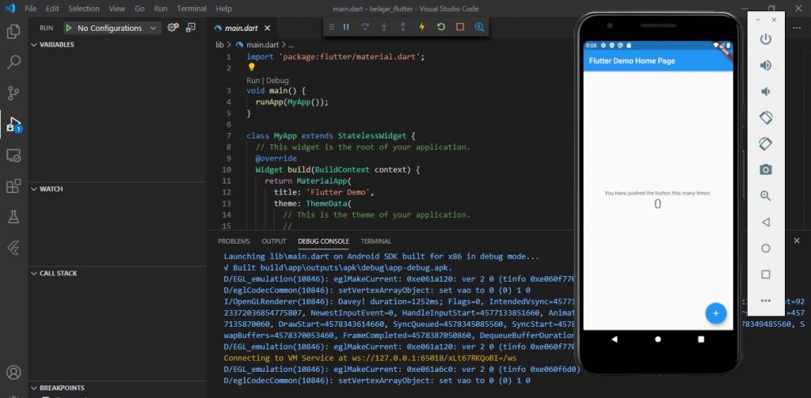
Task: Open Source Control view
Action: [x=13, y=93]
